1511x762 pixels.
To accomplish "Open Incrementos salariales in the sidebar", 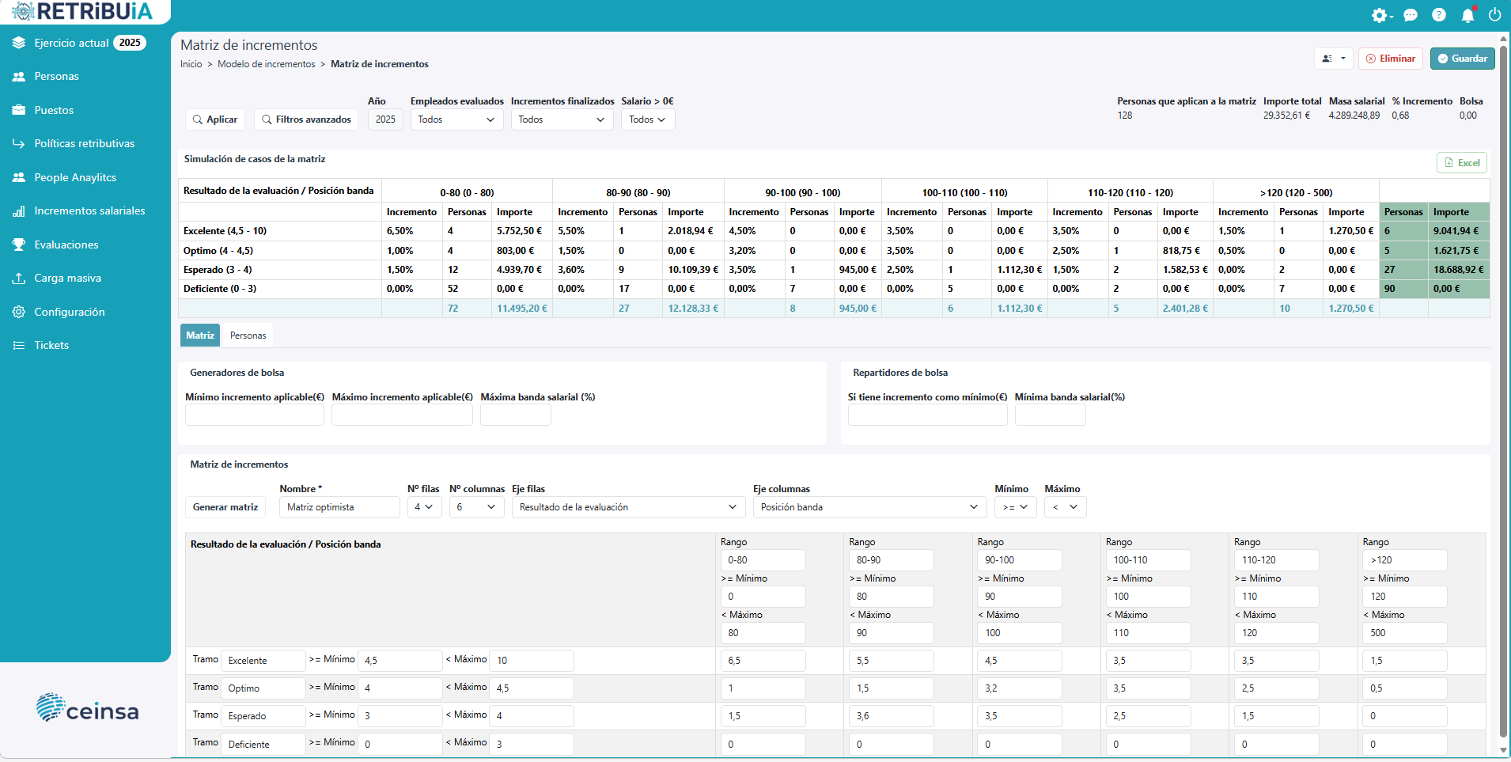I will pyautogui.click(x=89, y=211).
